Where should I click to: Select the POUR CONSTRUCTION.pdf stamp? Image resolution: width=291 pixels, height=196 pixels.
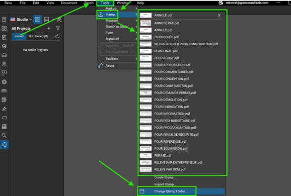181,86
